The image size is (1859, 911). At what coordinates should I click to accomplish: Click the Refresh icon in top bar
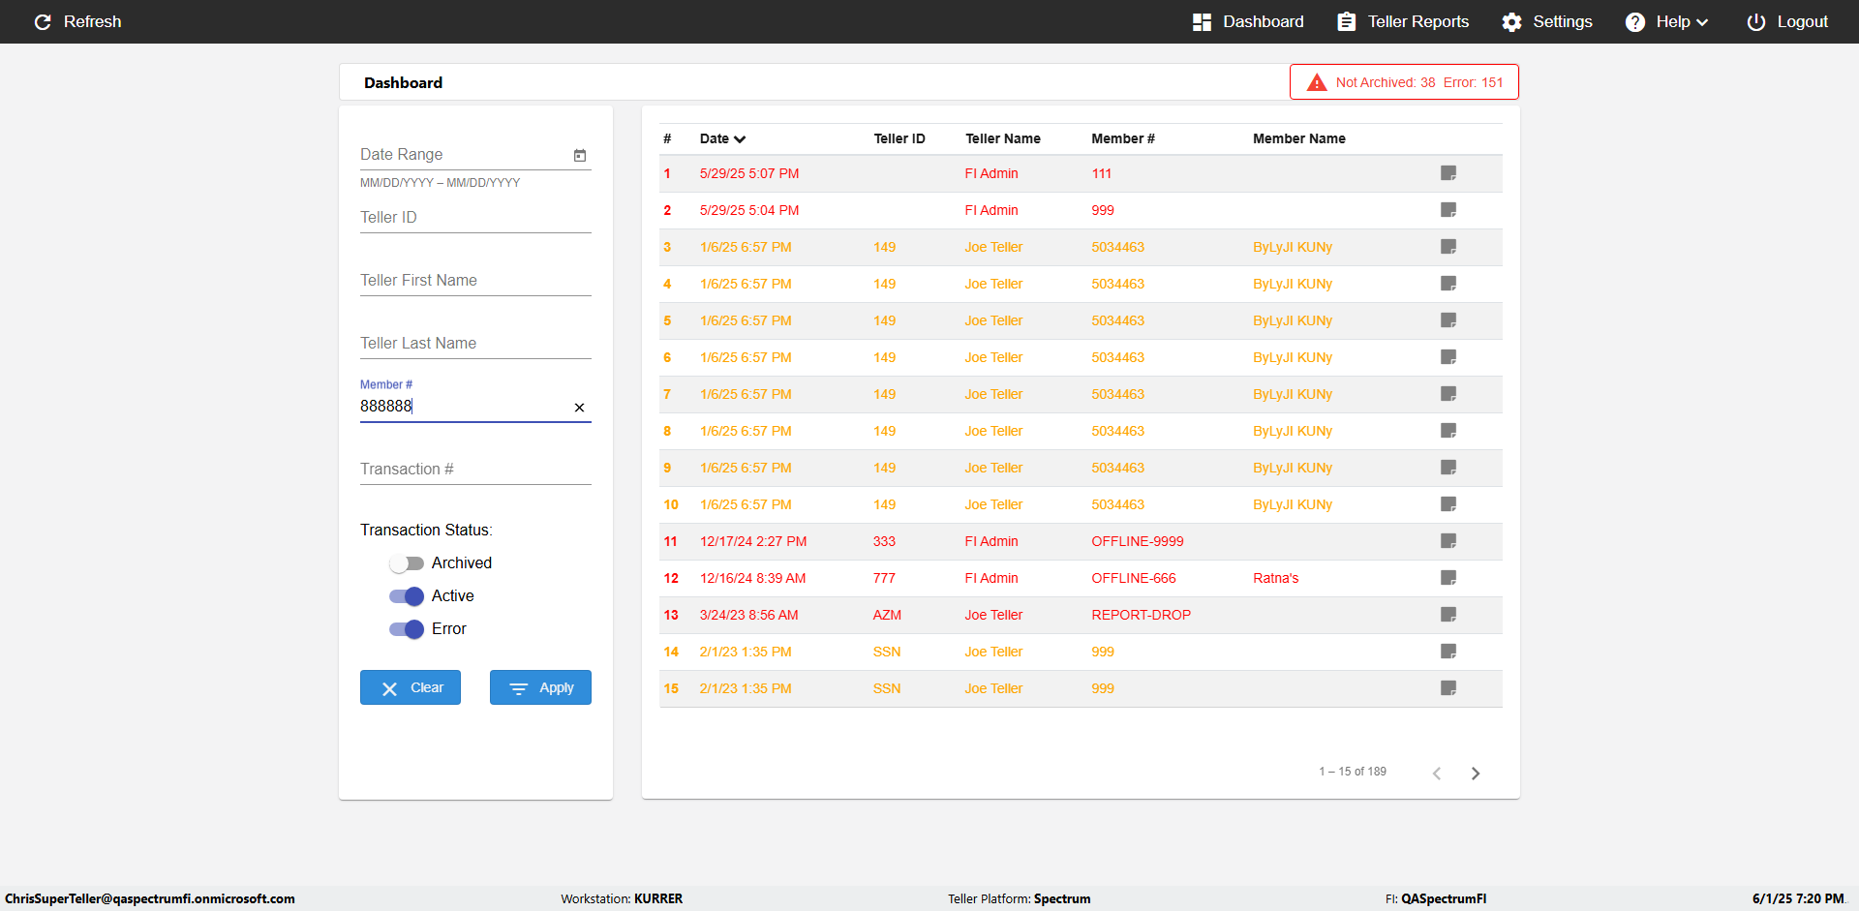(x=43, y=21)
